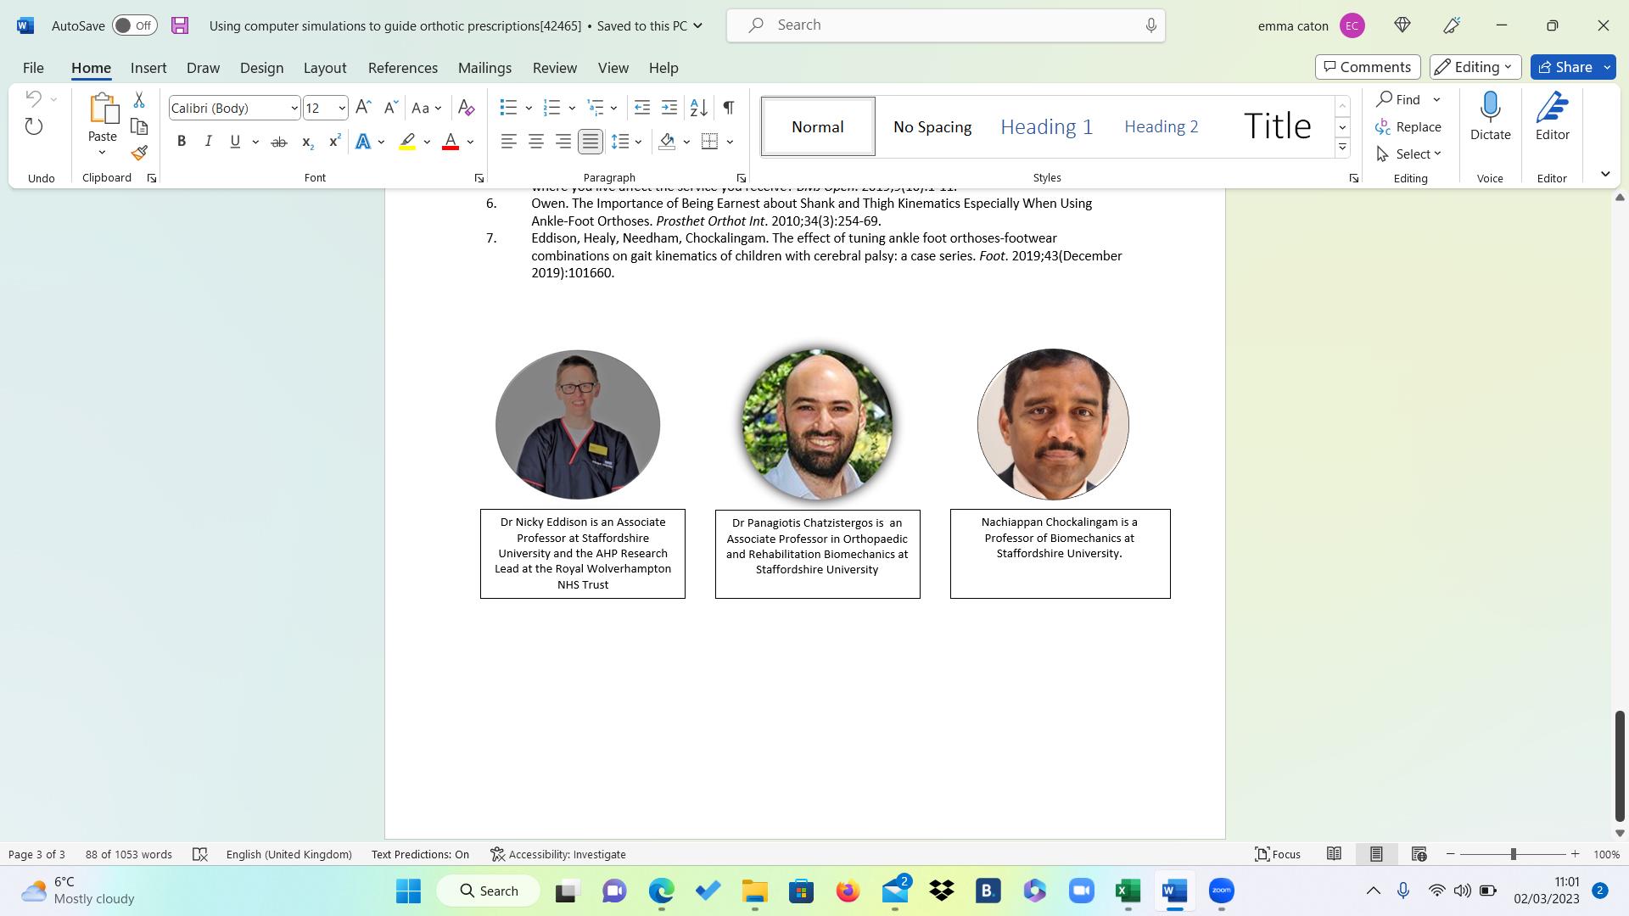Toggle the AutoSave switch
1629x916 pixels.
[134, 25]
